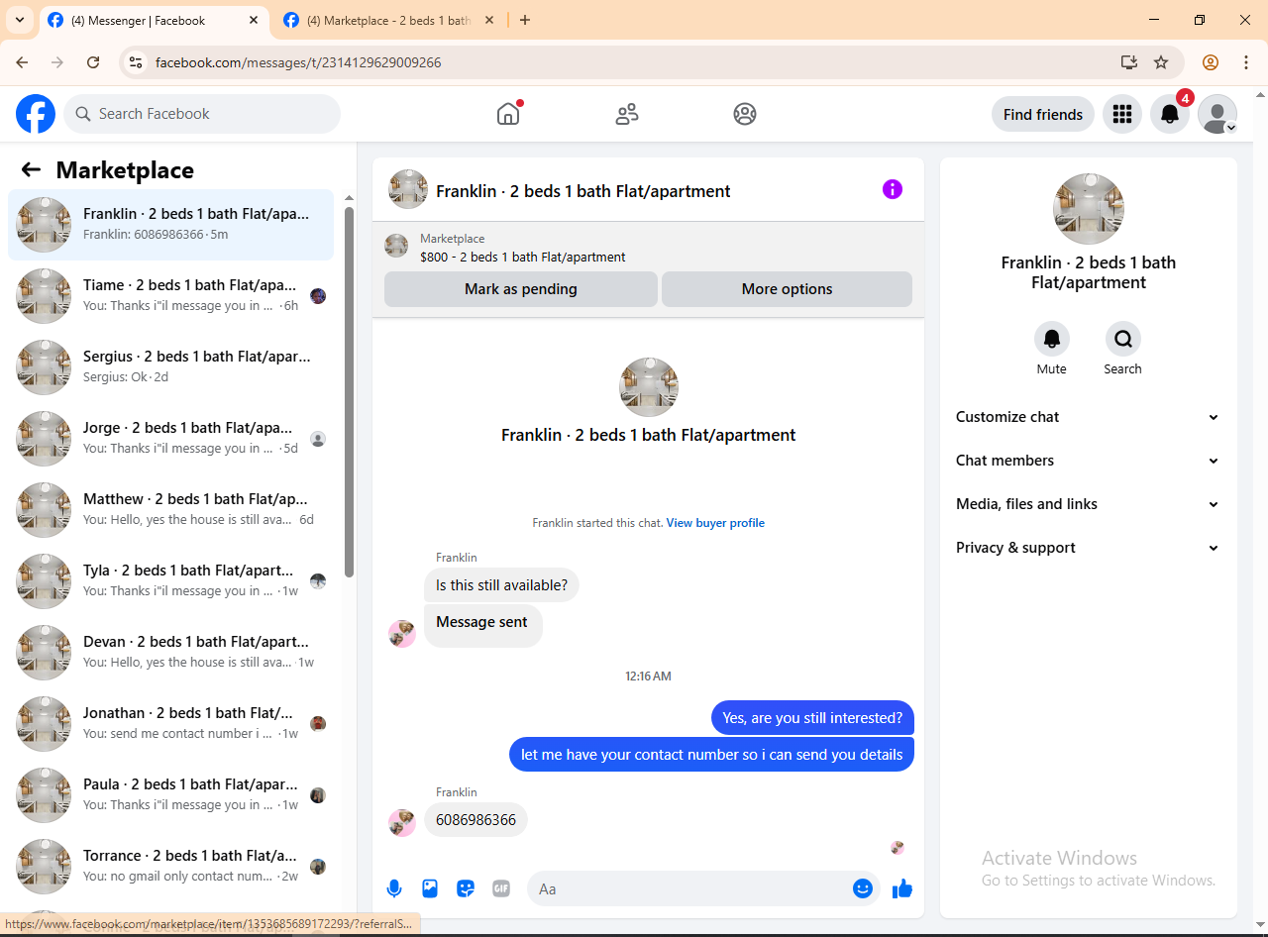Send a voice clip with microphone icon
This screenshot has width=1268, height=937.
coord(394,888)
